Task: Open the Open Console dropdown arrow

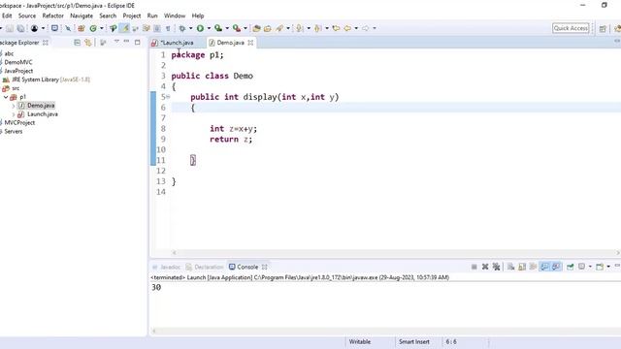Action: 608,268
